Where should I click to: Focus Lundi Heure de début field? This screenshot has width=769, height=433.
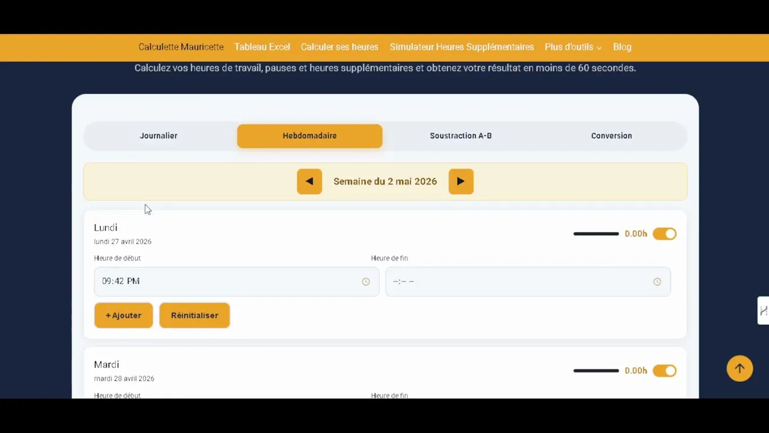(x=236, y=281)
